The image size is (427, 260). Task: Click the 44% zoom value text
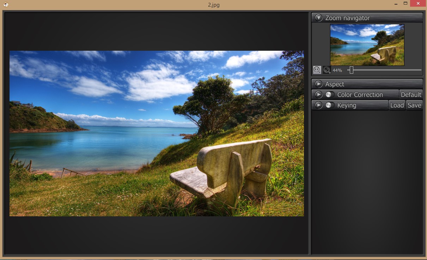point(337,70)
